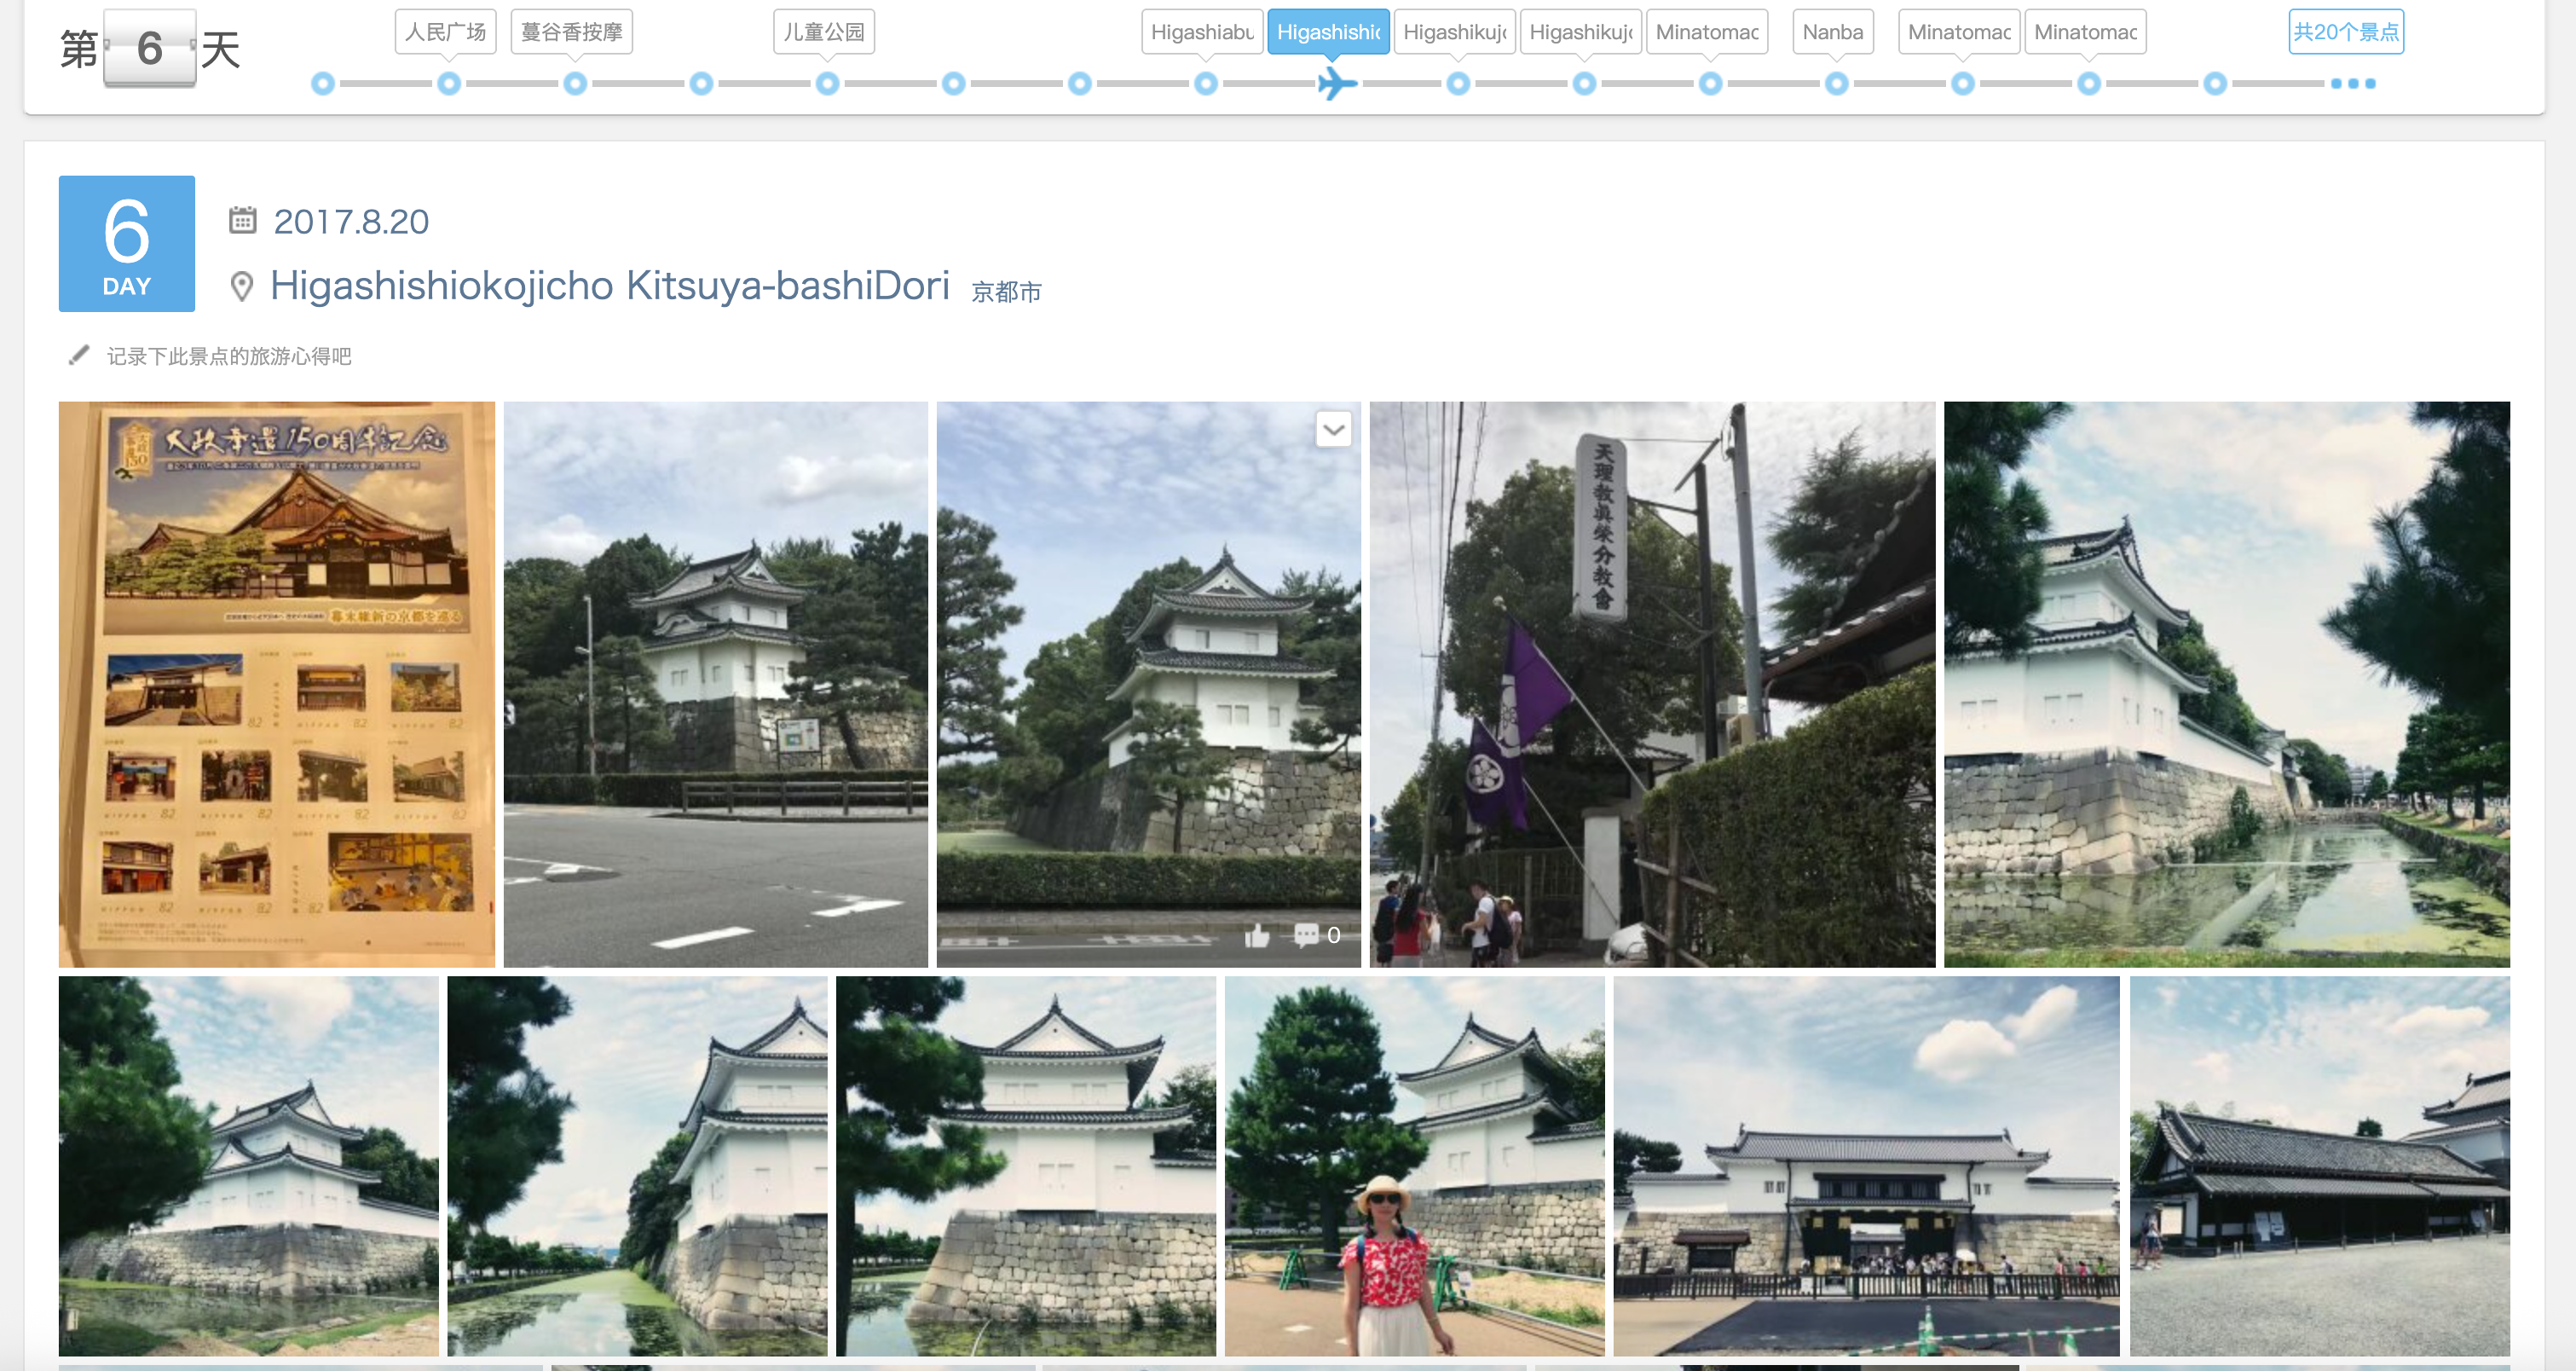This screenshot has height=1371, width=2576.
Task: Select the highlighted Higashishiokojicho timeline tab
Action: tap(1327, 32)
